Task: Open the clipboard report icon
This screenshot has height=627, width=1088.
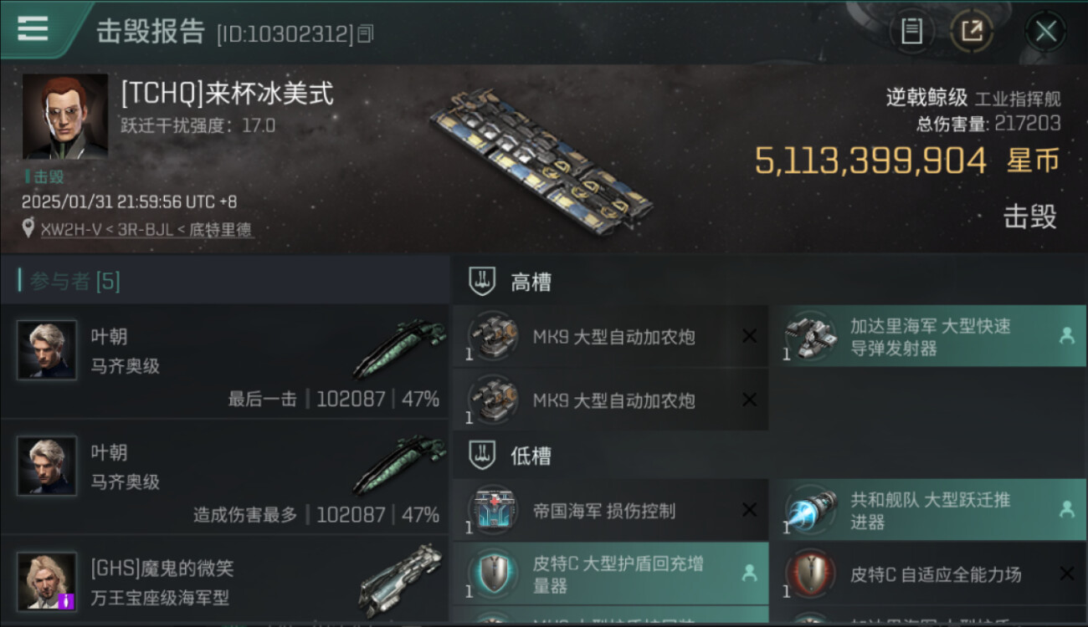Action: [x=911, y=31]
